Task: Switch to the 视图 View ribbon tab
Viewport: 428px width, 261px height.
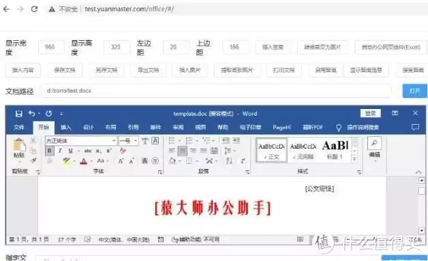Action: [x=200, y=127]
